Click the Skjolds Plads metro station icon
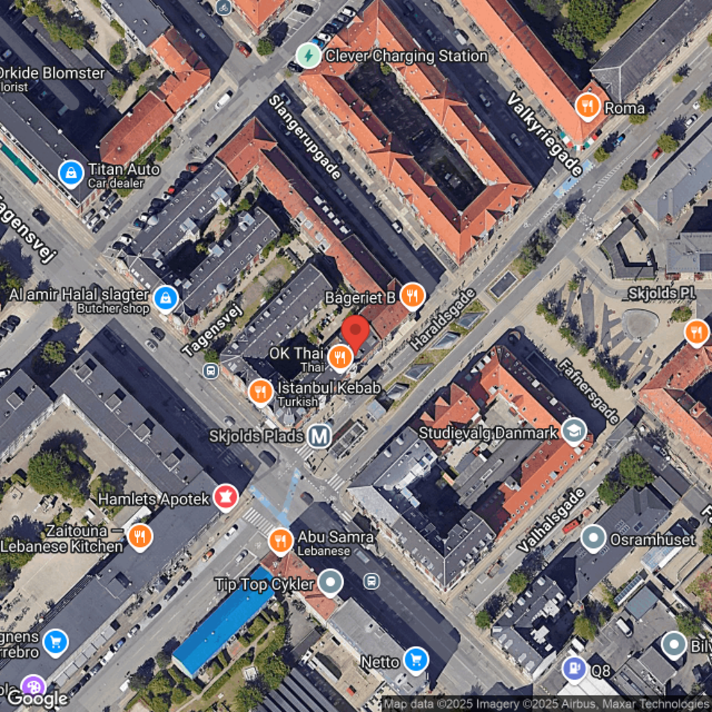The height and width of the screenshot is (712, 712). tap(319, 437)
